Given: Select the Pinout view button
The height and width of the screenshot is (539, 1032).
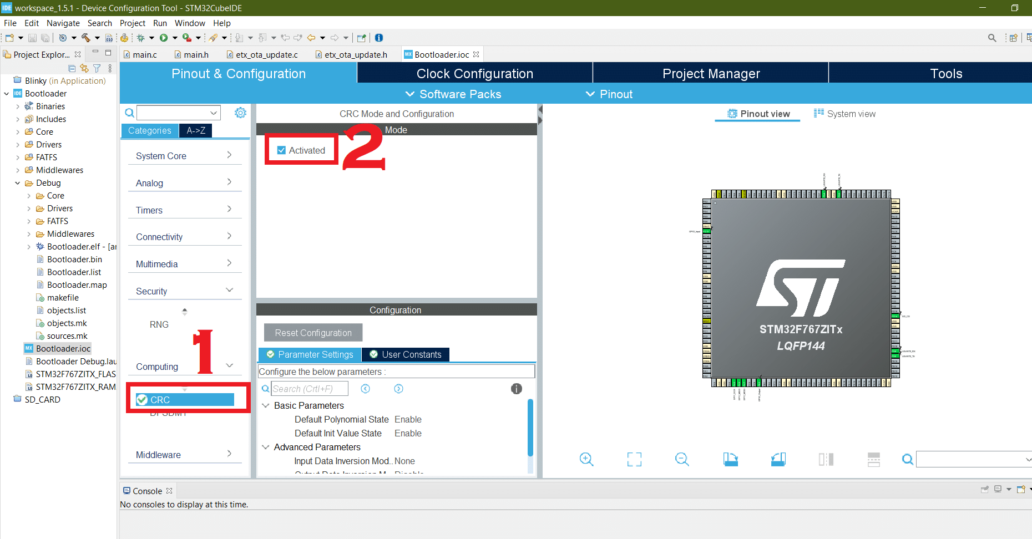Looking at the screenshot, I should point(758,114).
